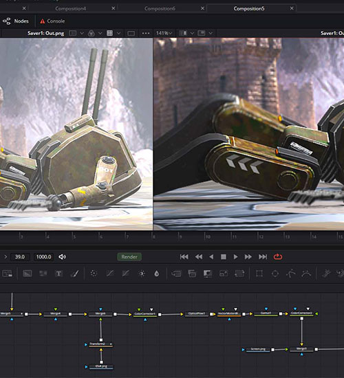344x378 pixels.
Task: Expand the viewer layout dropdown arrow
Action: (192, 33)
